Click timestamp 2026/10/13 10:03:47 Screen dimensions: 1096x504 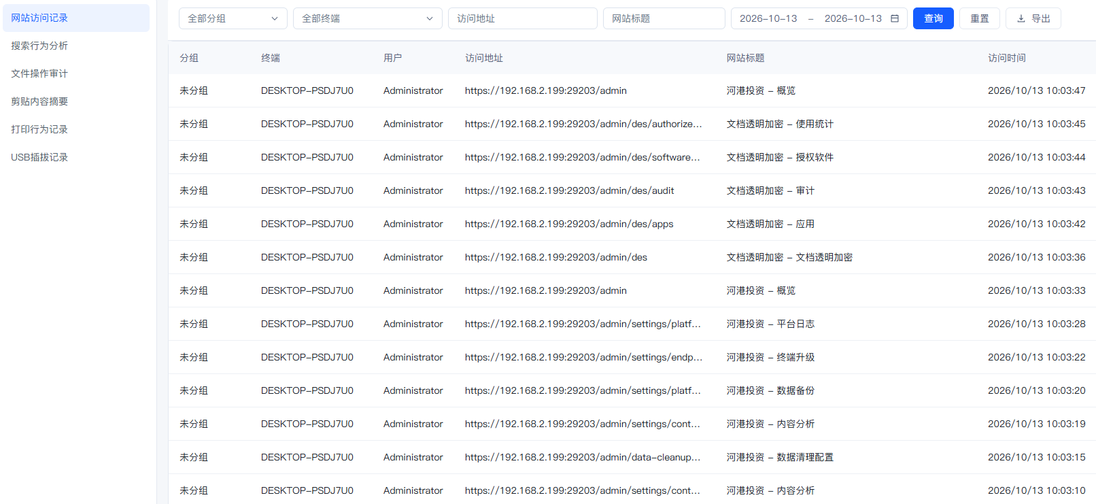coord(1037,90)
